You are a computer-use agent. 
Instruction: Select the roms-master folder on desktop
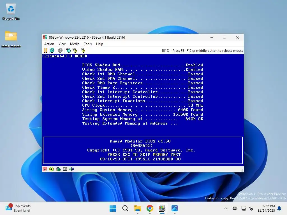pyautogui.click(x=11, y=39)
